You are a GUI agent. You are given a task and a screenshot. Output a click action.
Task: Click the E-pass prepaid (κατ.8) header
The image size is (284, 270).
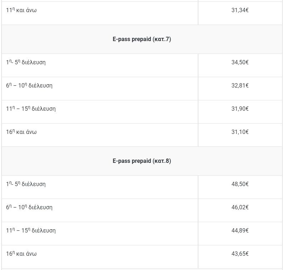pos(142,161)
